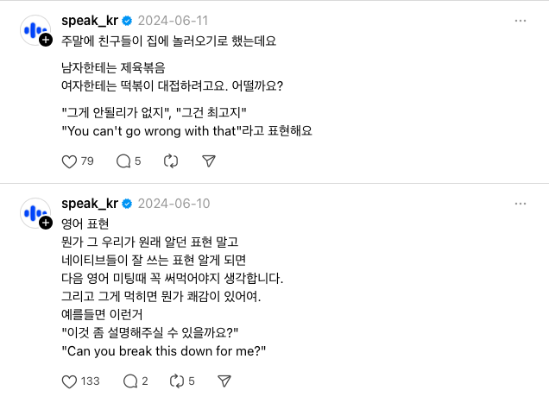Follow speak_kr via plus badge on second avatar
Screen dimensions: 549x403
tap(45, 223)
